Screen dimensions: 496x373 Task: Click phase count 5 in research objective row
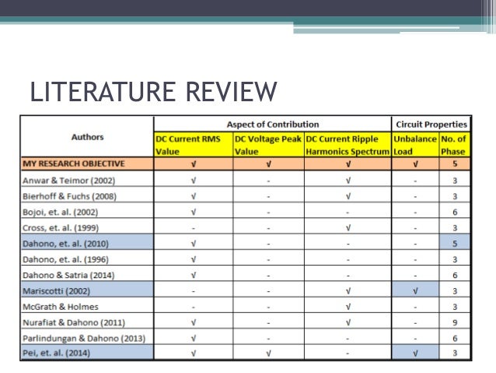click(x=455, y=164)
